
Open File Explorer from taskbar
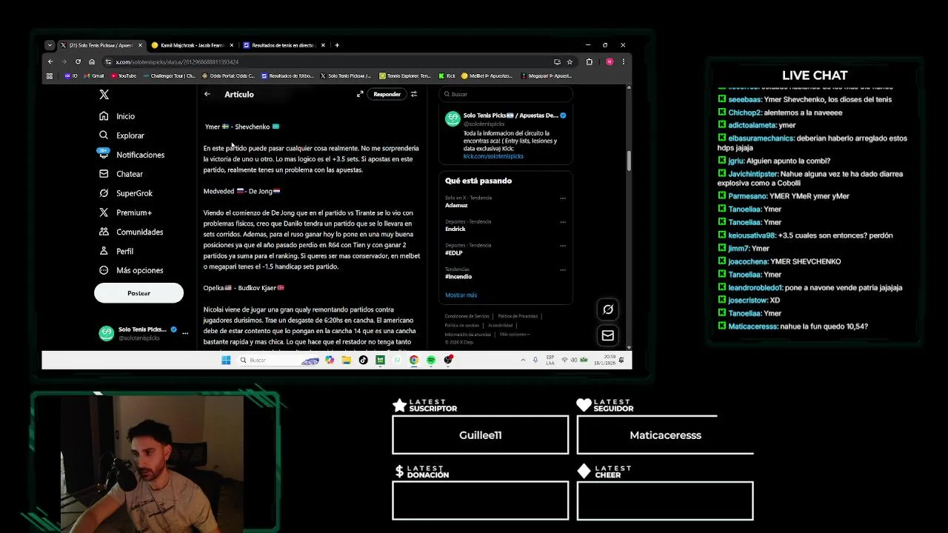click(346, 361)
